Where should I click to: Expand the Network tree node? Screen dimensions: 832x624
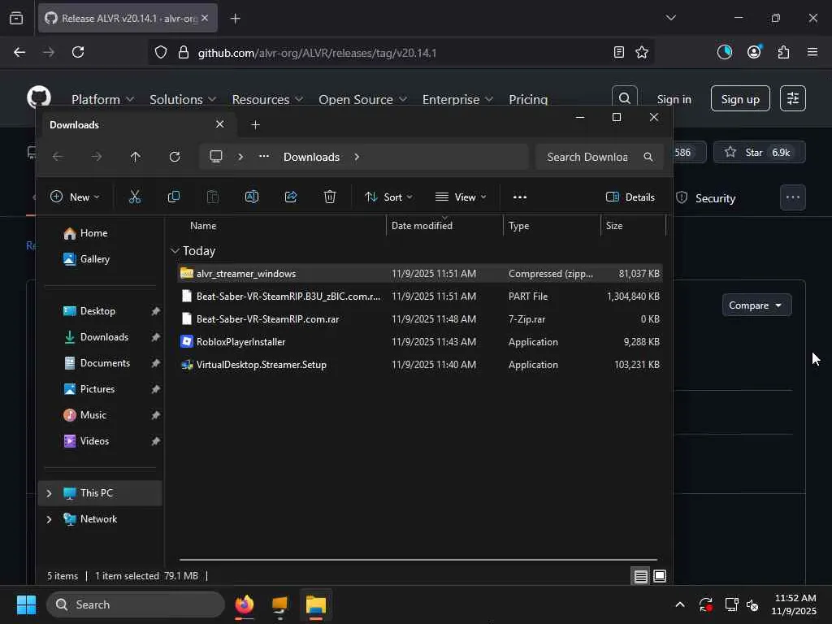pyautogui.click(x=49, y=519)
